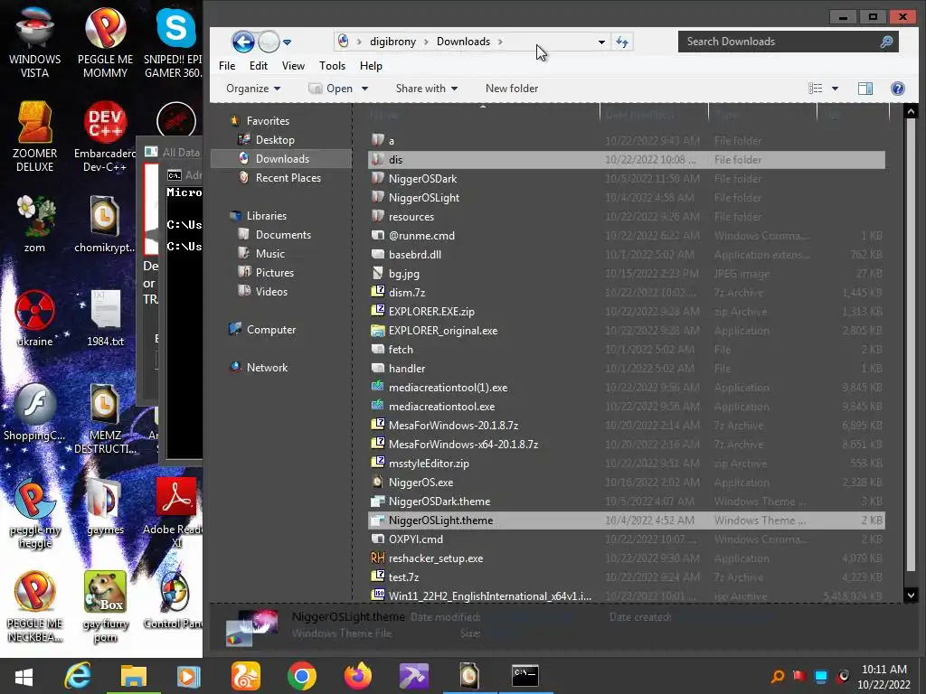Click taskbar clock showing 10:11 AM
The image size is (926, 694).
(x=884, y=677)
